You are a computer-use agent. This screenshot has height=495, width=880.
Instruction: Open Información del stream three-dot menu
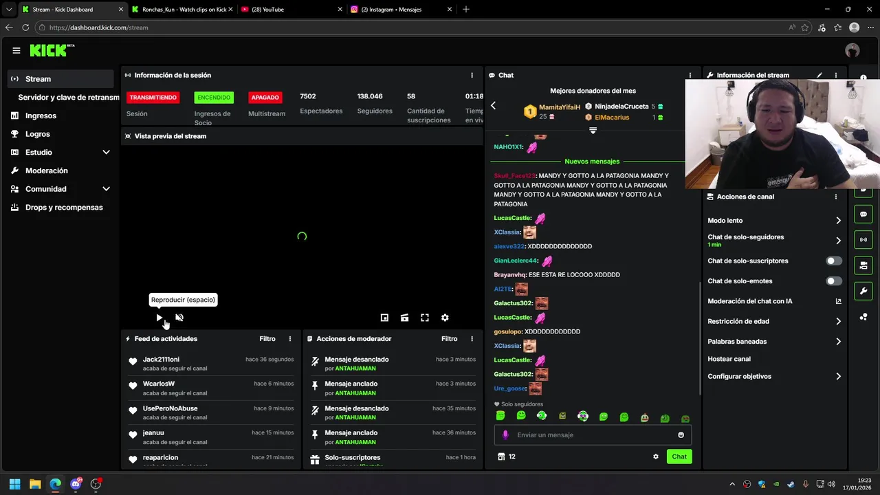point(836,75)
